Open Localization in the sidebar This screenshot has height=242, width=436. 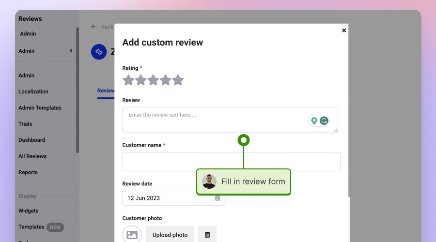(x=33, y=91)
